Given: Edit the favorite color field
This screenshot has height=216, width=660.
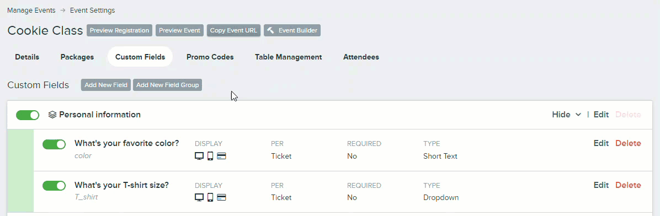Looking at the screenshot, I should click(x=601, y=143).
